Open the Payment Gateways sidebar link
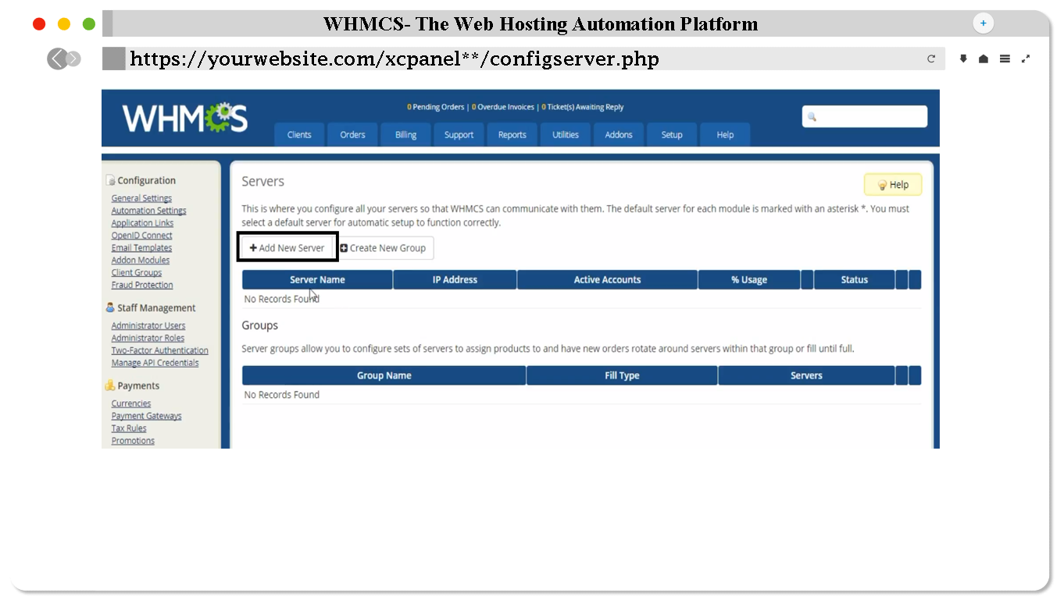Screen dimensions: 1064x600 pos(146,416)
